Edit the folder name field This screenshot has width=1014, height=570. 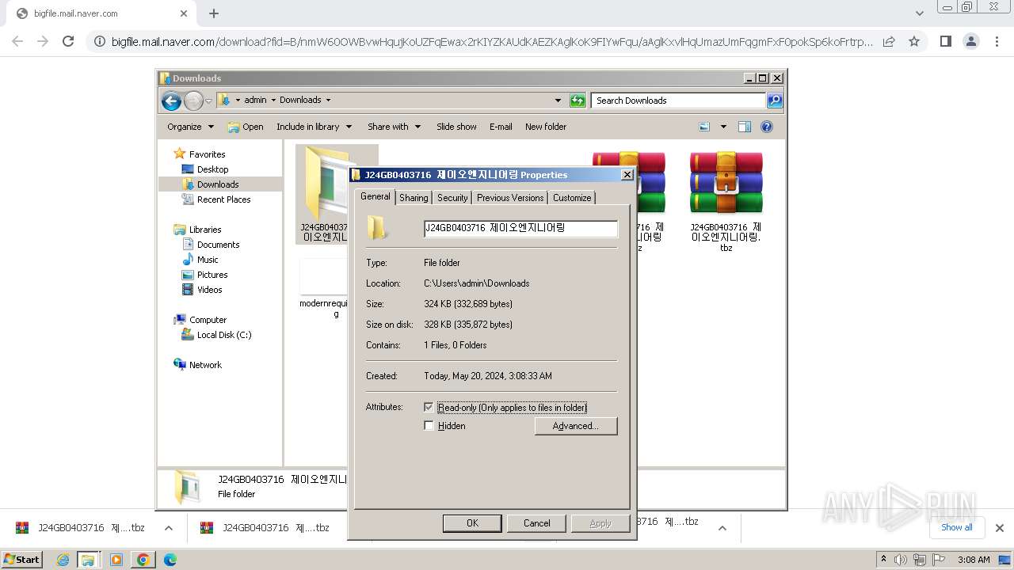click(x=520, y=228)
